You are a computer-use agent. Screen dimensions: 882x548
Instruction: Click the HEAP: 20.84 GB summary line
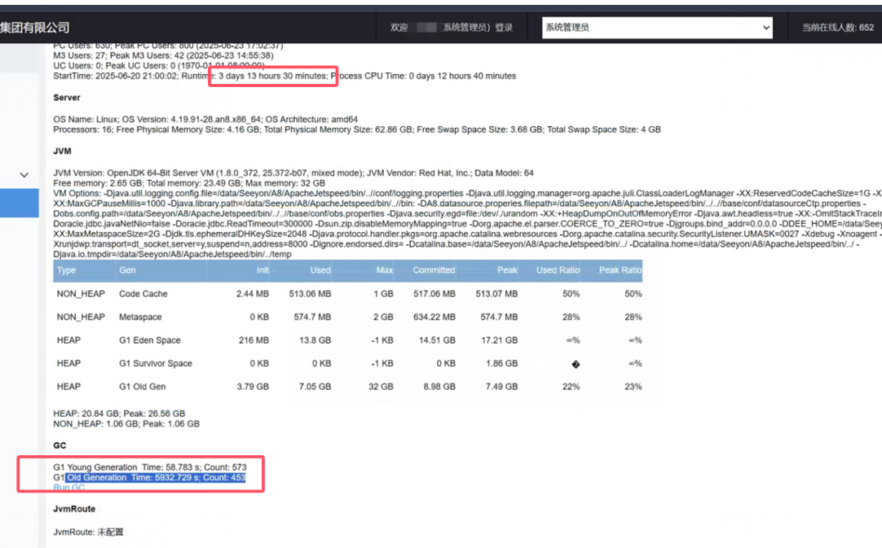[119, 414]
